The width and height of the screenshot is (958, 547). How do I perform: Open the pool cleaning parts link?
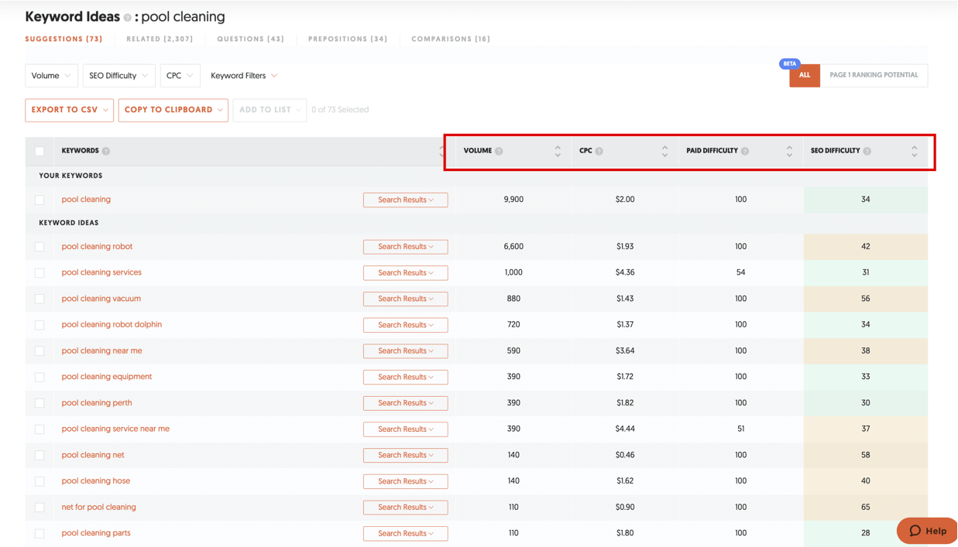coord(96,533)
